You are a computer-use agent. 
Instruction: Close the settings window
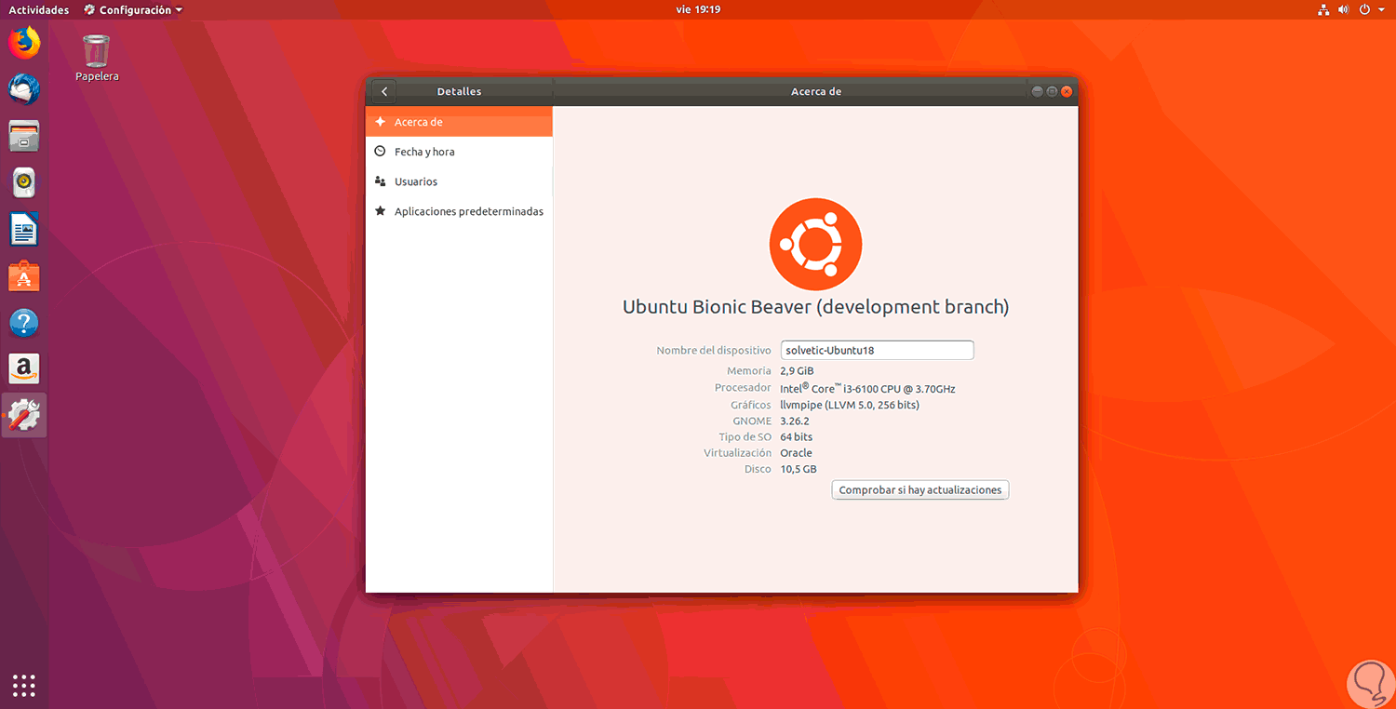point(1067,91)
